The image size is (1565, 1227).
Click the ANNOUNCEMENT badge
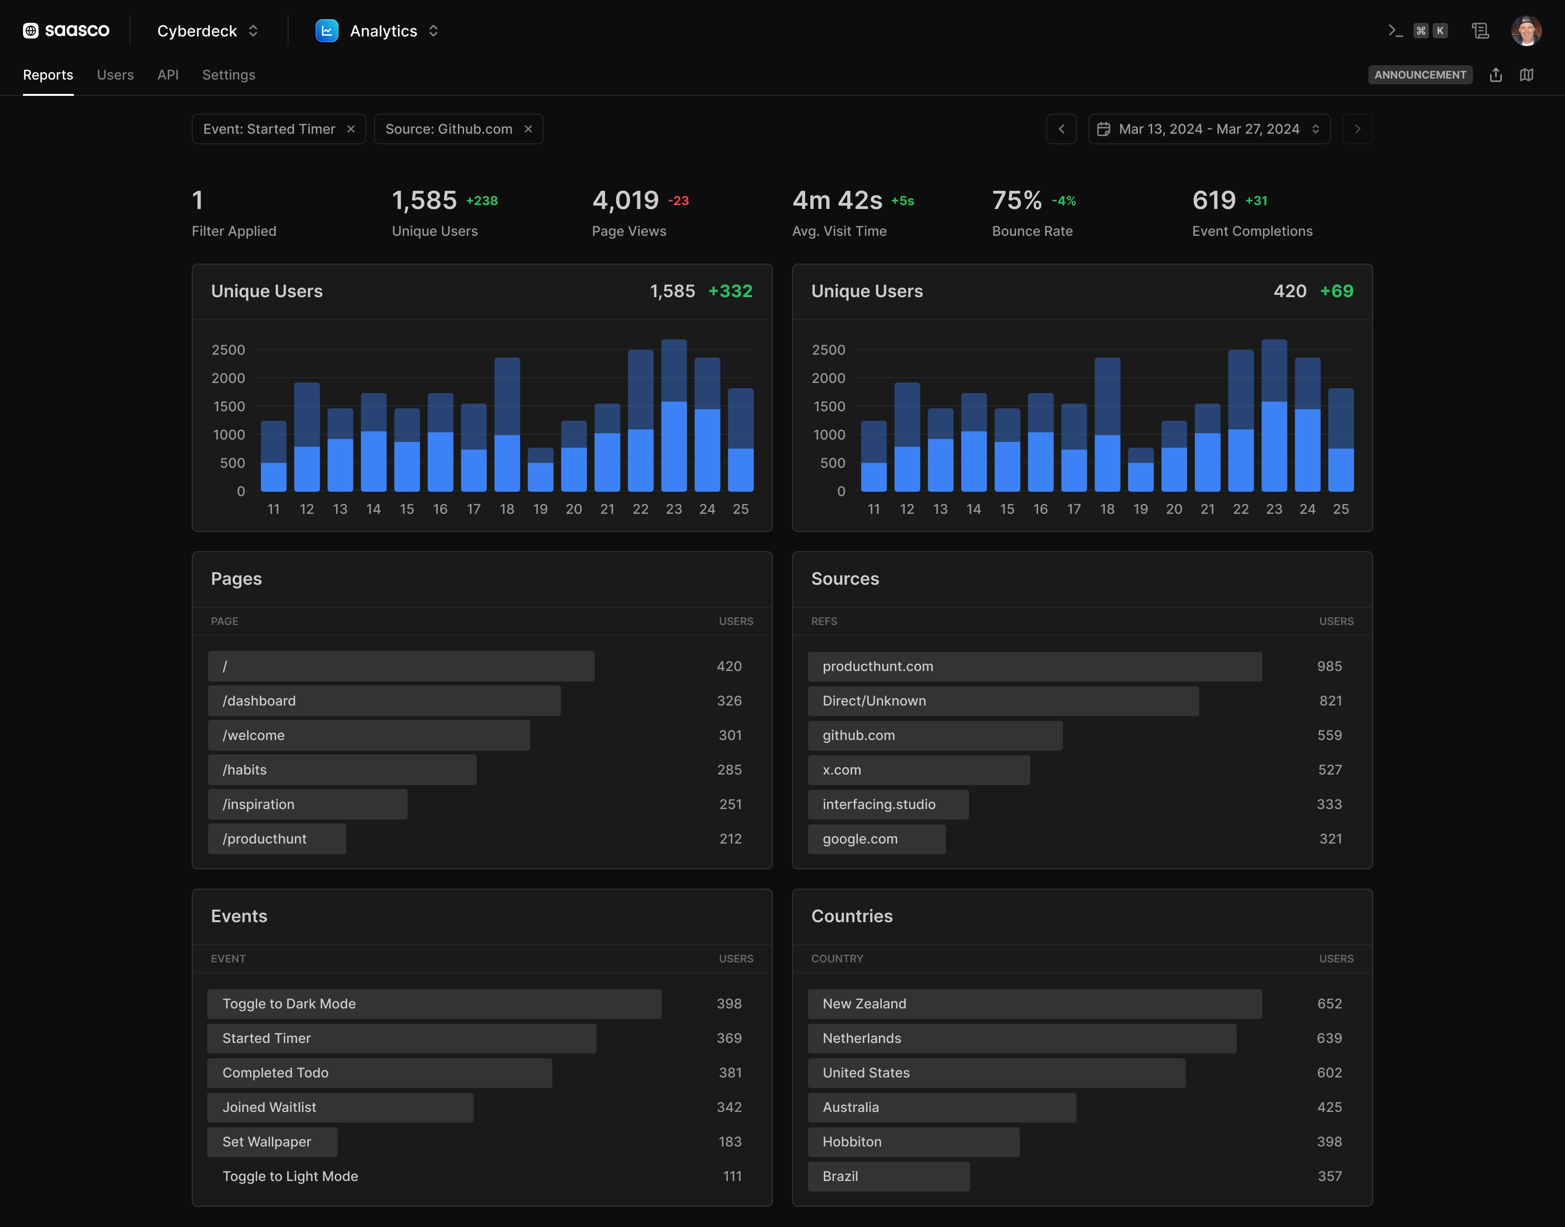(x=1420, y=75)
